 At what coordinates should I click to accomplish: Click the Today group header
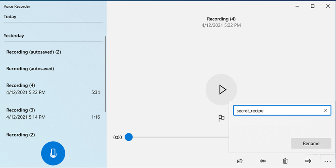[10, 17]
